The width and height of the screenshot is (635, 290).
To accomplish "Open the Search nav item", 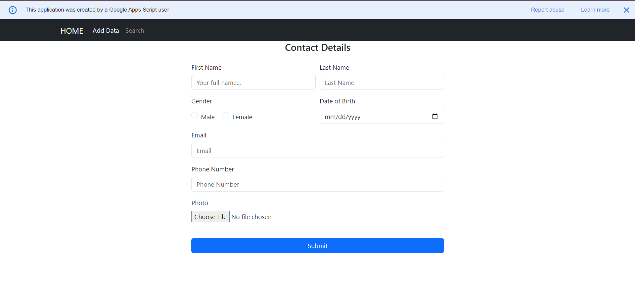I will [x=134, y=31].
